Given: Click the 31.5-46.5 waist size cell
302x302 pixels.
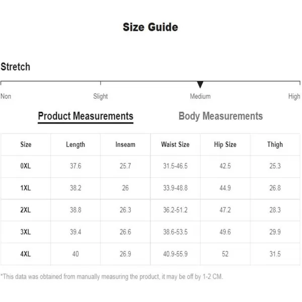Looking at the screenshot, I should pyautogui.click(x=175, y=166).
